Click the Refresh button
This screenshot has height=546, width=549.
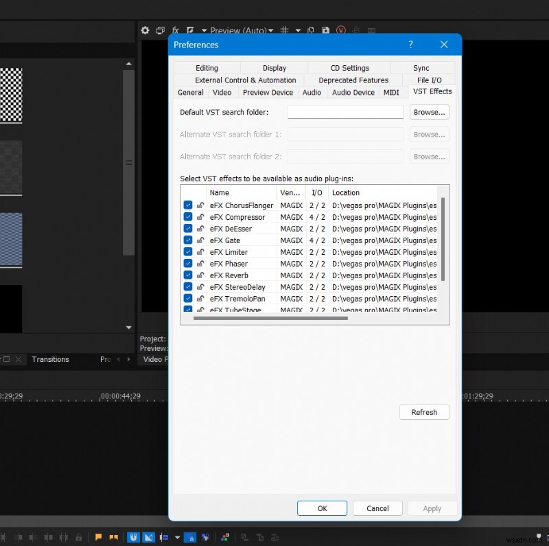(x=424, y=412)
